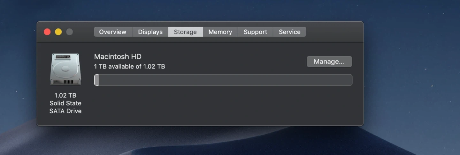Click the hard drive icon

tap(65, 69)
